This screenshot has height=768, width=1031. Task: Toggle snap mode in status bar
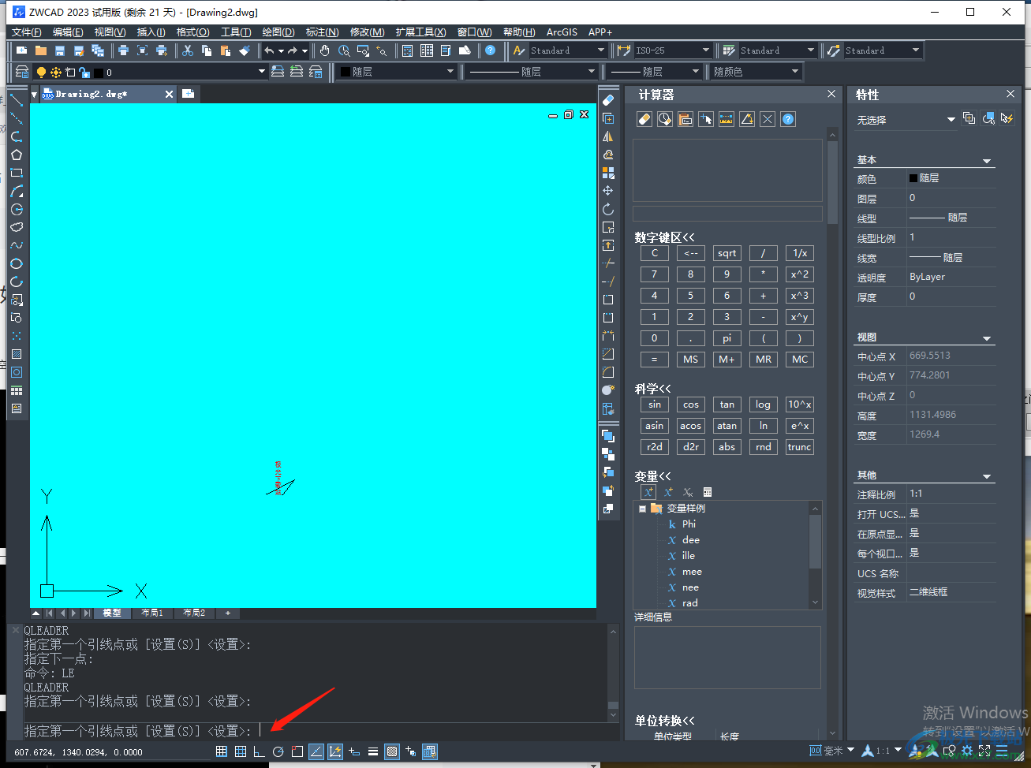222,751
